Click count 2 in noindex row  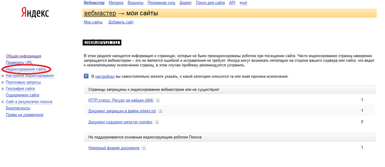(362, 122)
